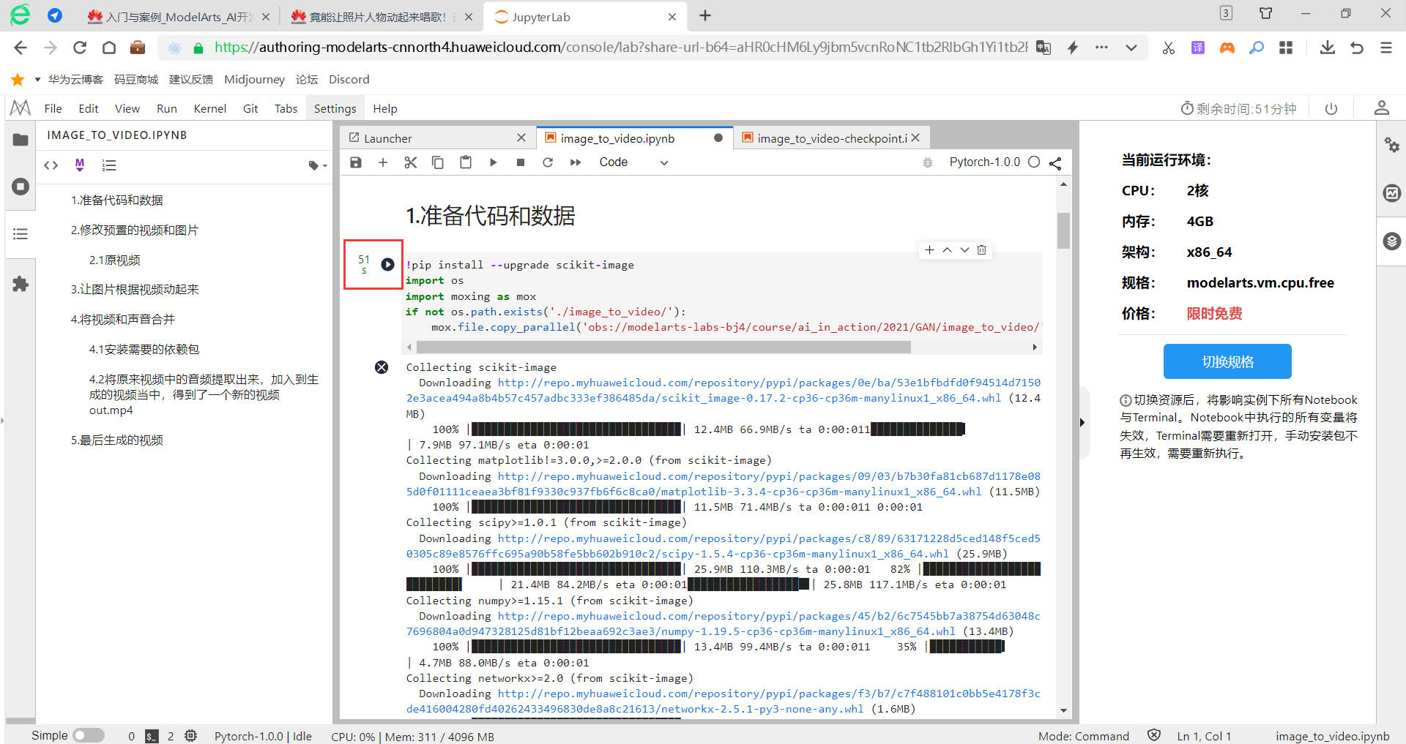This screenshot has width=1406, height=744.
Task: Switch to image_to_video-checkpoint tab
Action: point(832,138)
